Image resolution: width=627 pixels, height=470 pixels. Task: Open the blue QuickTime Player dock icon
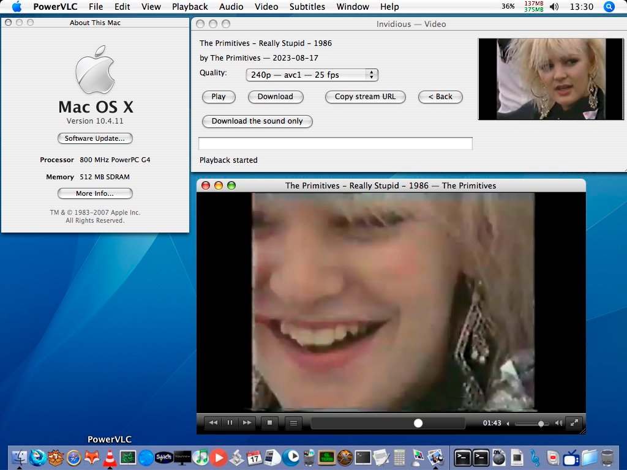[x=291, y=457]
